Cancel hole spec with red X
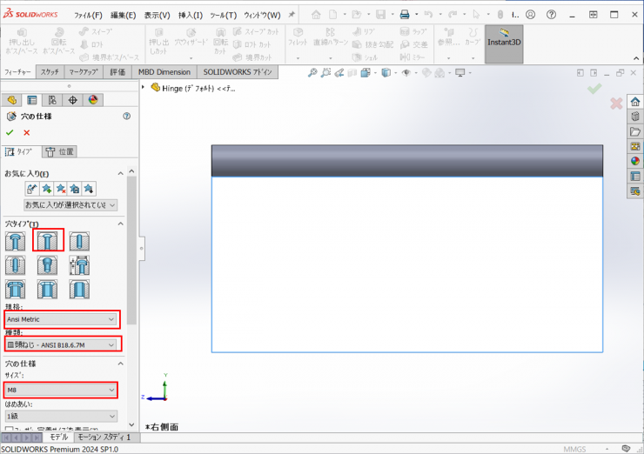The width and height of the screenshot is (644, 454). coord(26,132)
